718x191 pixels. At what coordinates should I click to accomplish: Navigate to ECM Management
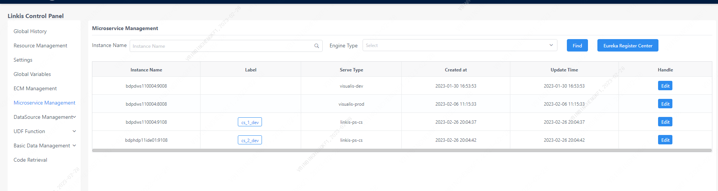35,88
